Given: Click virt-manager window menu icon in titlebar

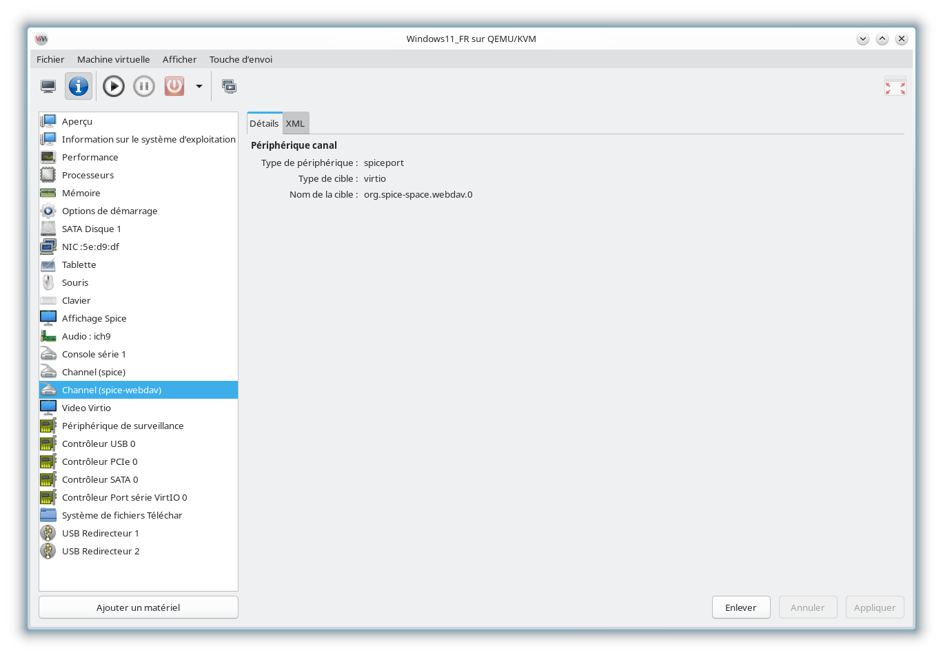Looking at the screenshot, I should point(41,39).
